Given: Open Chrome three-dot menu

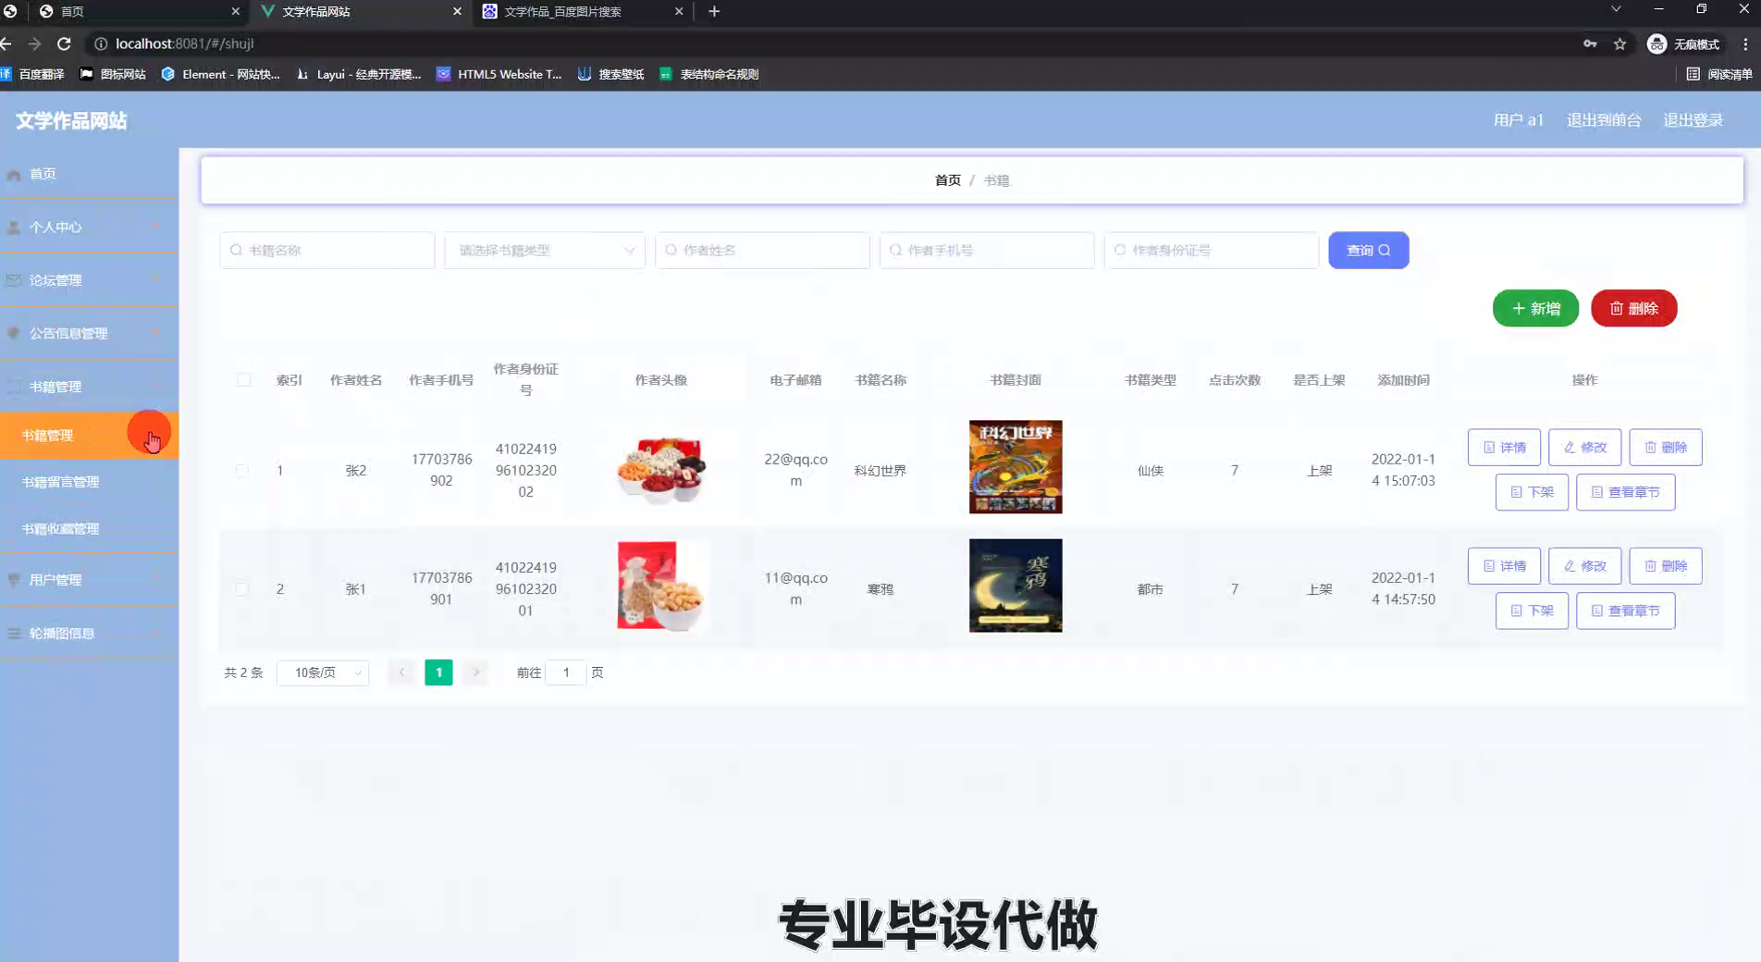Looking at the screenshot, I should click(1745, 43).
